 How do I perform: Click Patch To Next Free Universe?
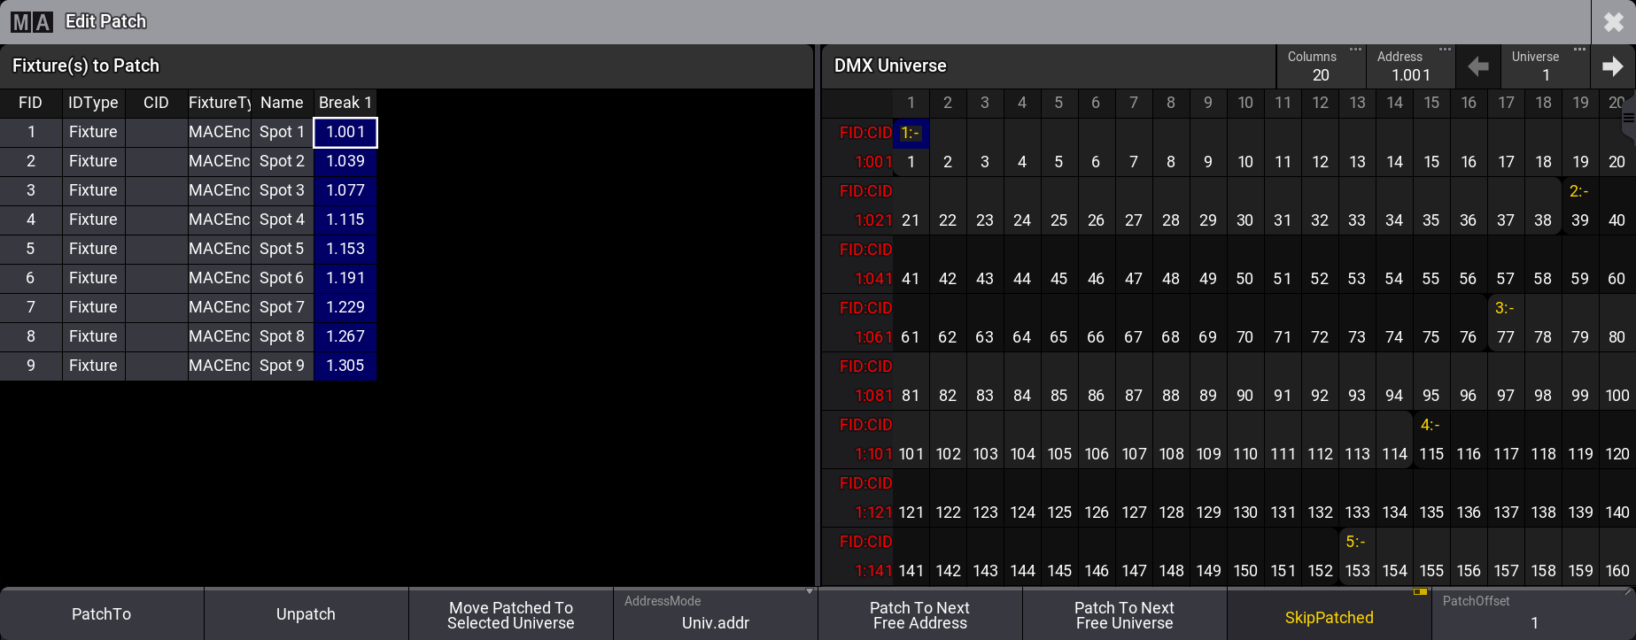[1124, 614]
